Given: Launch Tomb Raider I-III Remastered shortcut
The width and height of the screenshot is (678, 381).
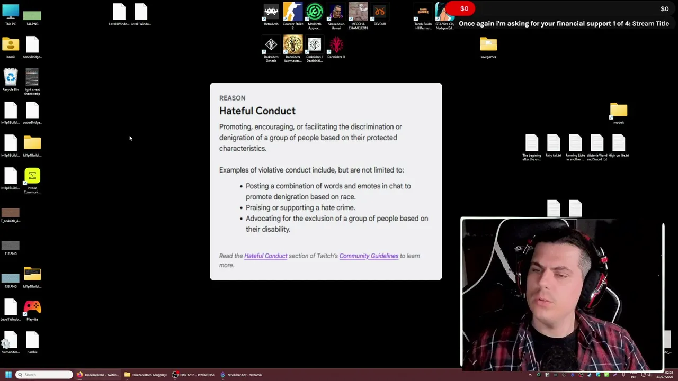Looking at the screenshot, I should click(423, 17).
